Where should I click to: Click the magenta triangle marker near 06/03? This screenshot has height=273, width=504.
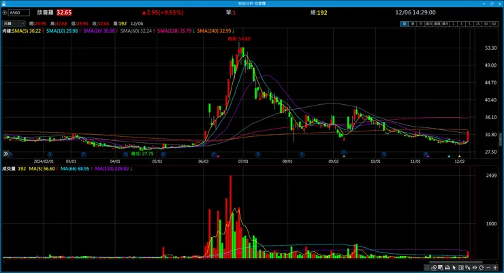[x=218, y=157]
